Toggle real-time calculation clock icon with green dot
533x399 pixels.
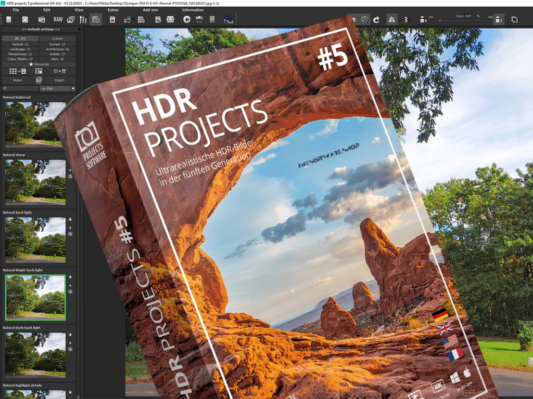[365, 20]
